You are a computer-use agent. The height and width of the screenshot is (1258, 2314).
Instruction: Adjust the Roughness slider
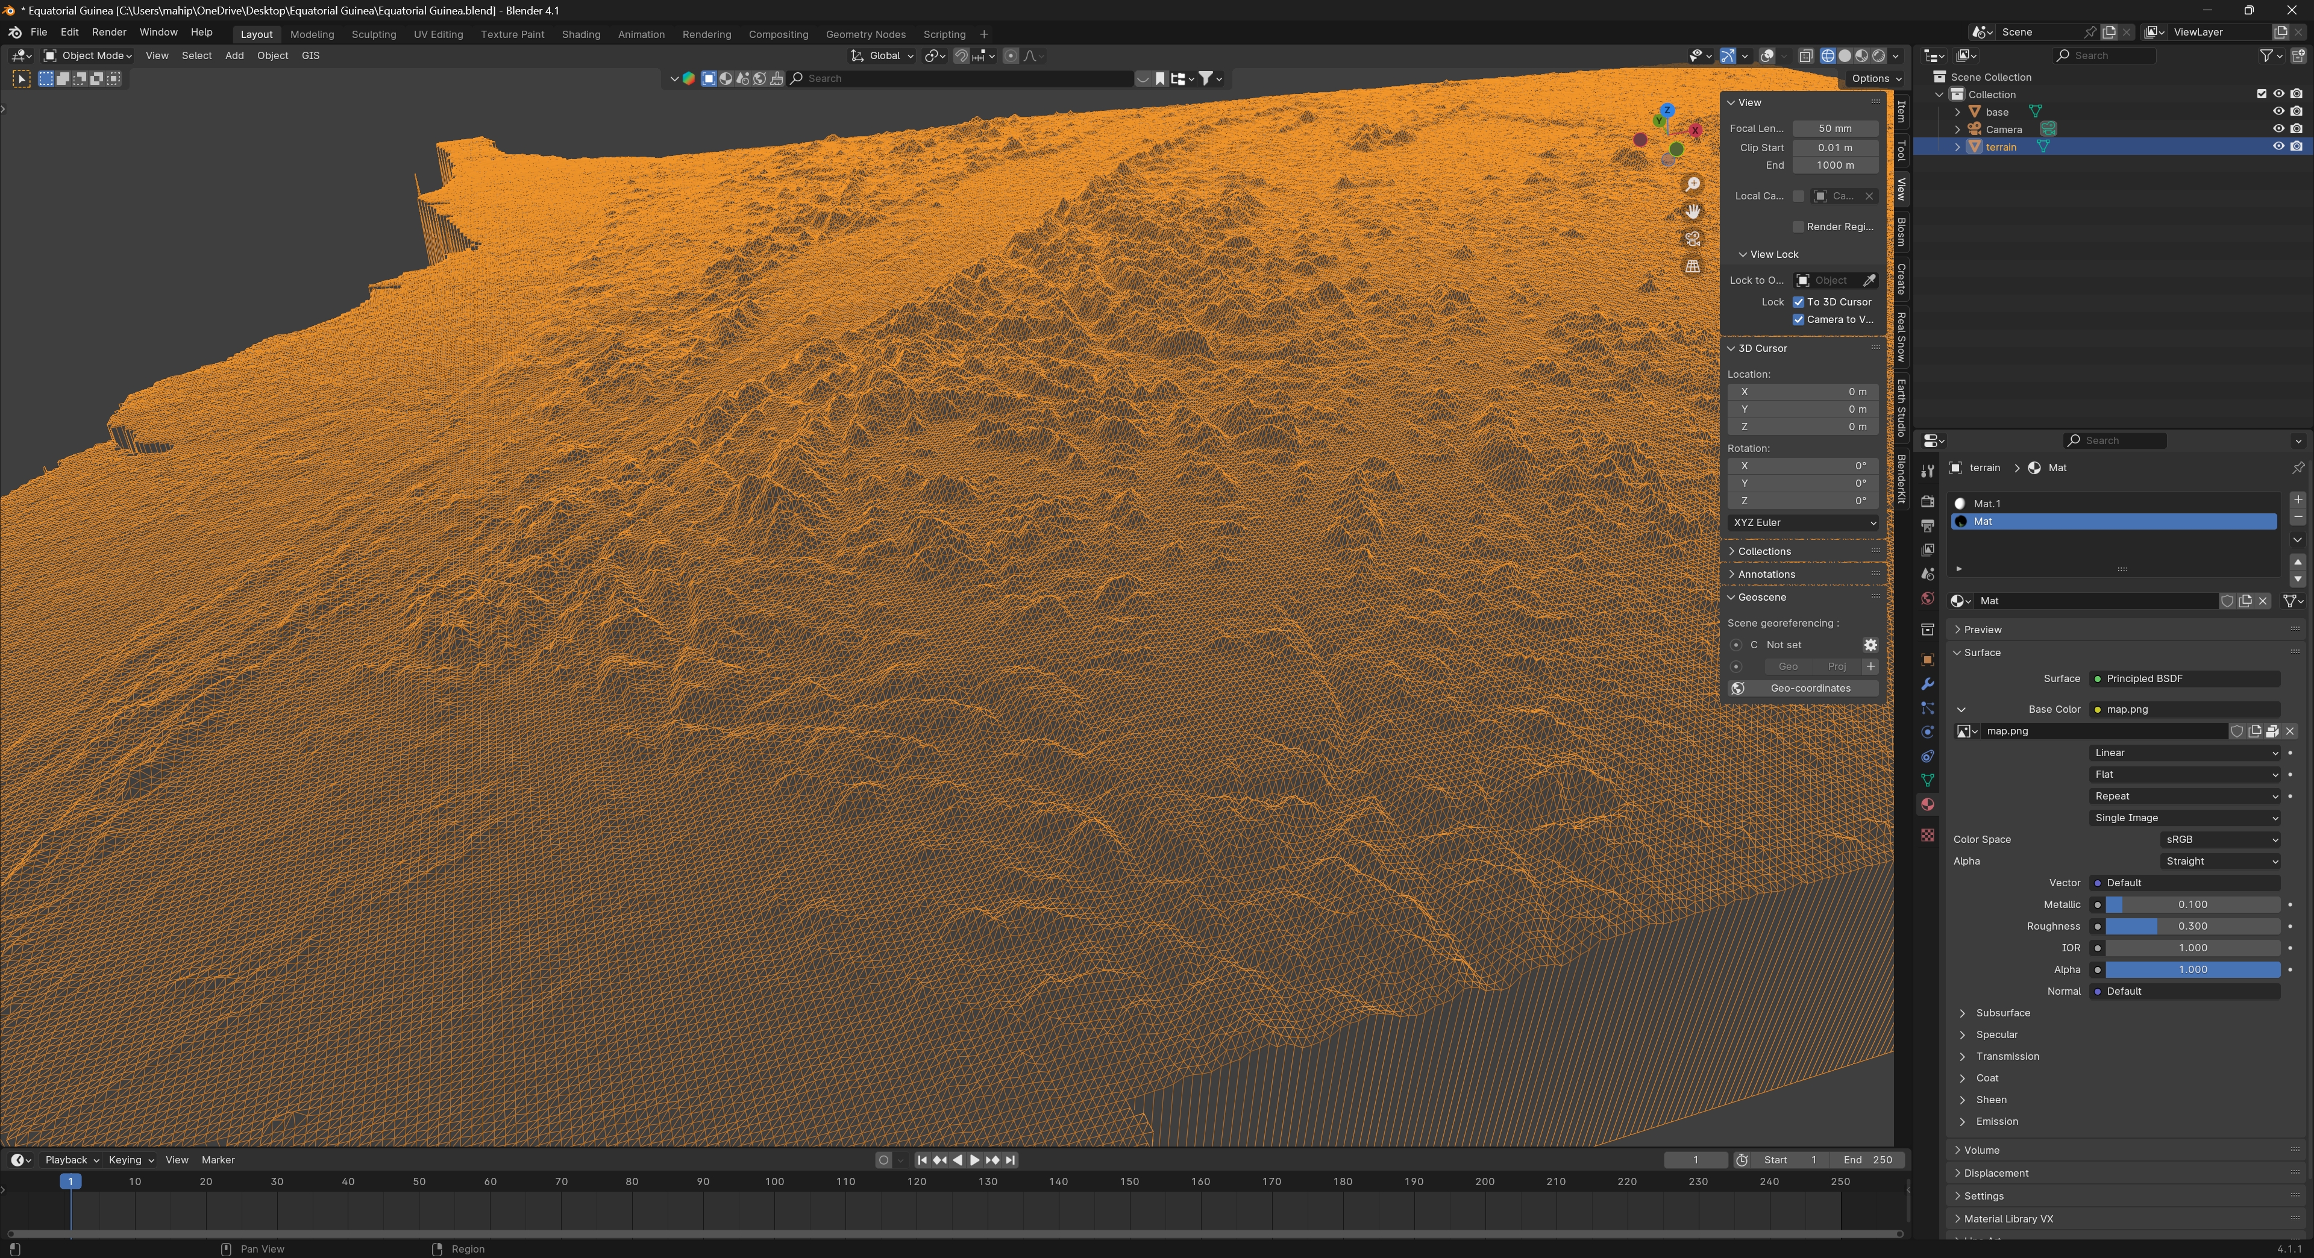point(2192,926)
